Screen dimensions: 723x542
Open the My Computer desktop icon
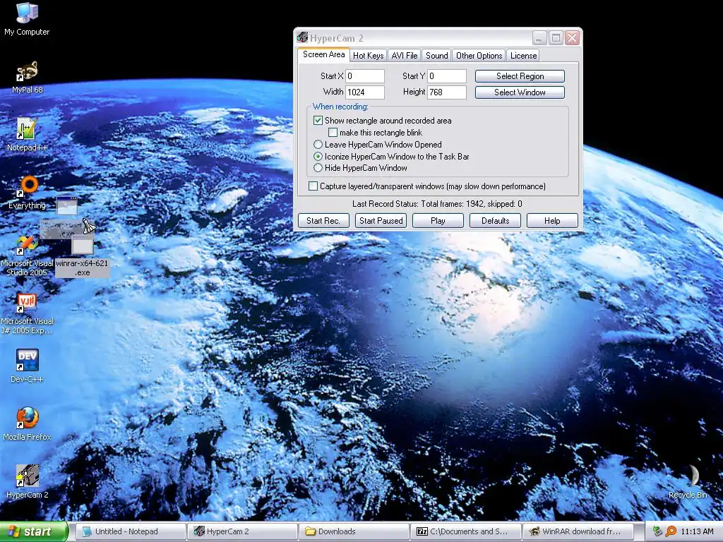[x=27, y=18]
